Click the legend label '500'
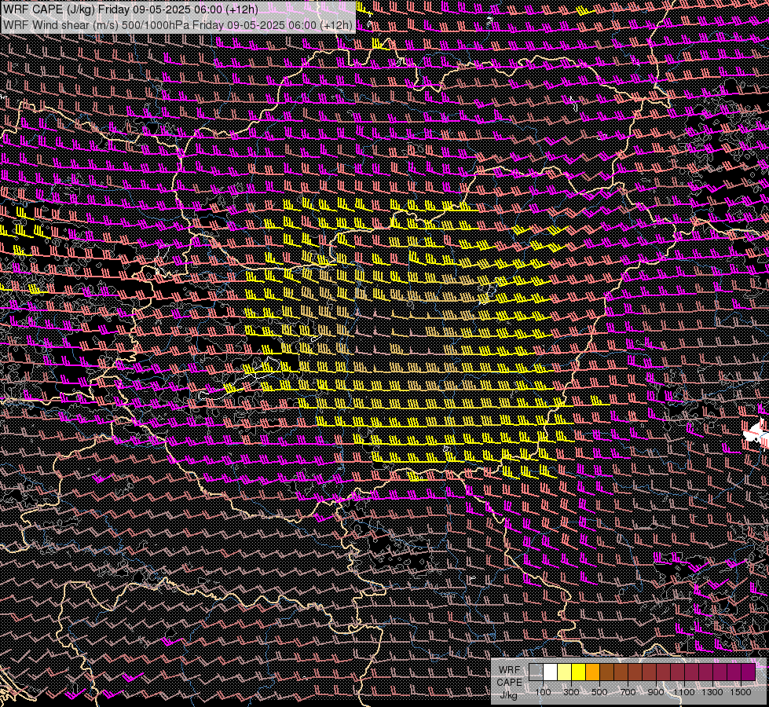Viewport: 769px width, 707px height. click(x=599, y=692)
